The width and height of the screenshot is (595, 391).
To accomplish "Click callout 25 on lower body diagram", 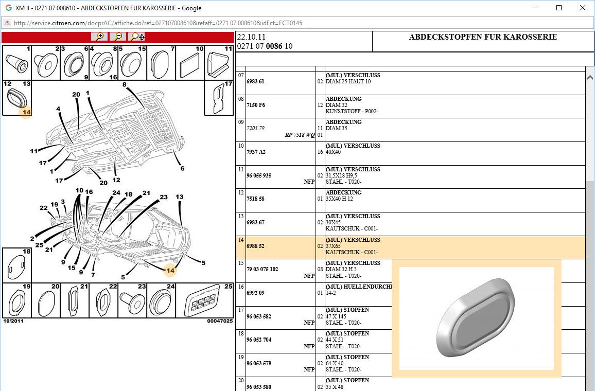I will click(39, 245).
